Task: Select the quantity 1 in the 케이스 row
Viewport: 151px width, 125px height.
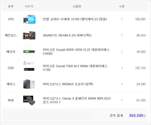Action: (122, 84)
